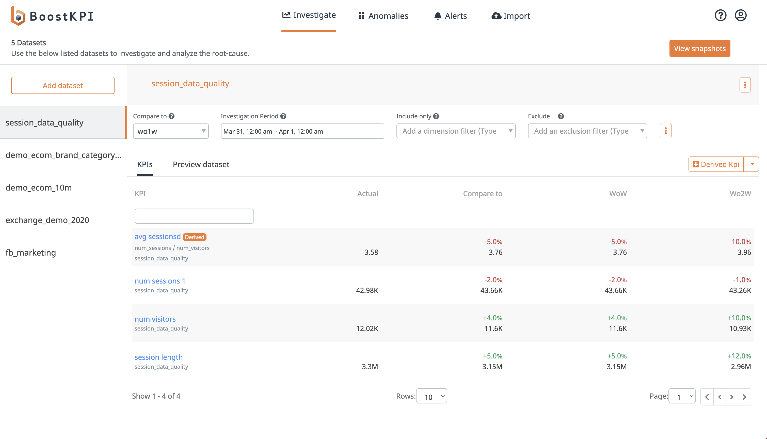
Task: Select the Anomalies grid icon
Action: [361, 15]
